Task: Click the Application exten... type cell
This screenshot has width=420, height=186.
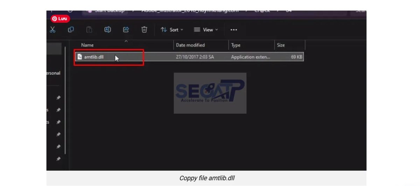Action: click(251, 57)
